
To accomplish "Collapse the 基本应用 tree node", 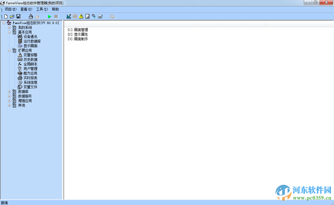I will point(9,32).
